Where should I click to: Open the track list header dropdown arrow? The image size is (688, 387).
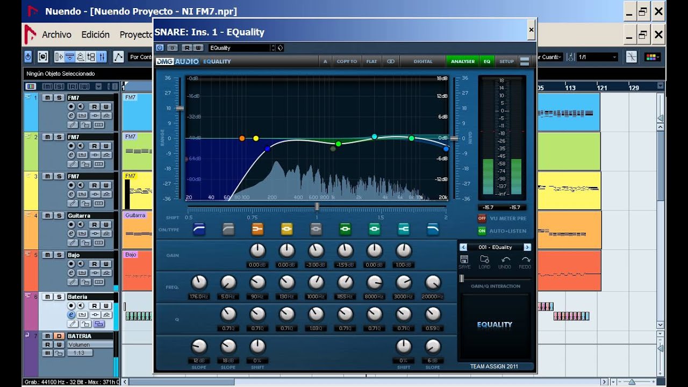[98, 87]
